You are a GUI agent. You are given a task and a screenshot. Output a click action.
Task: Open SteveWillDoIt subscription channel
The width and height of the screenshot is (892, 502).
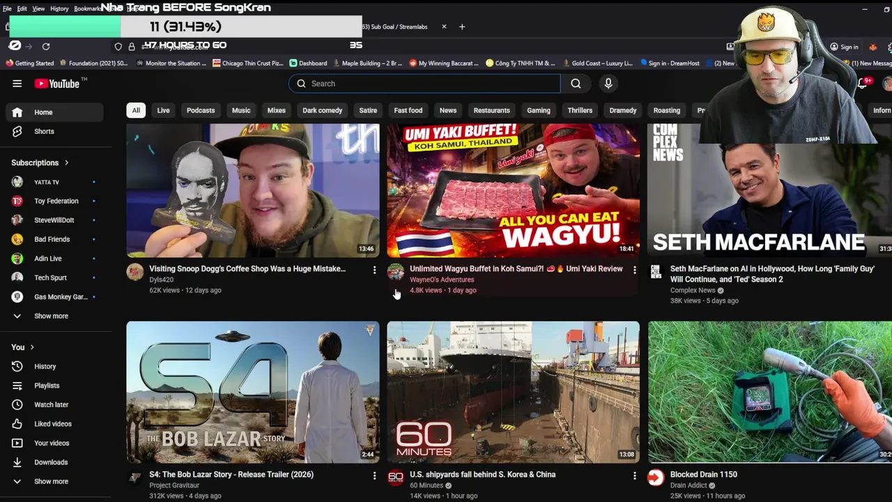(x=54, y=220)
